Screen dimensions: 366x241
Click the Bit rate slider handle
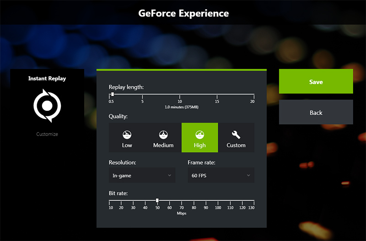(x=157, y=200)
